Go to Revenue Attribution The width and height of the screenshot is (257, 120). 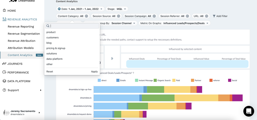pos(22,41)
